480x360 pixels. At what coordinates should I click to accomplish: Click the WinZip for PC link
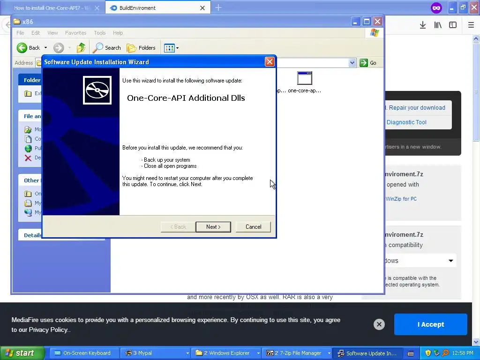401,199
